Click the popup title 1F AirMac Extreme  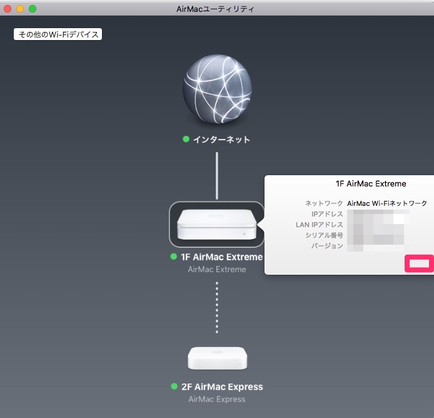point(371,183)
